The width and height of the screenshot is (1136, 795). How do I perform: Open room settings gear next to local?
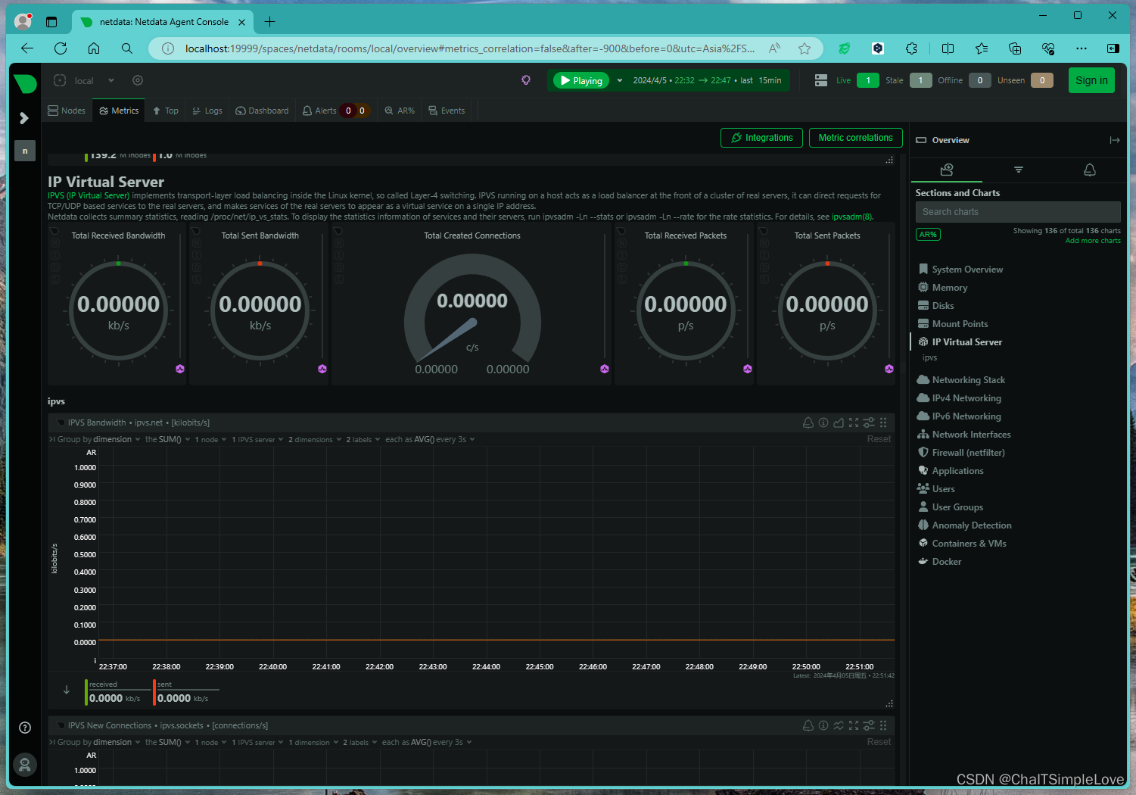coord(137,80)
